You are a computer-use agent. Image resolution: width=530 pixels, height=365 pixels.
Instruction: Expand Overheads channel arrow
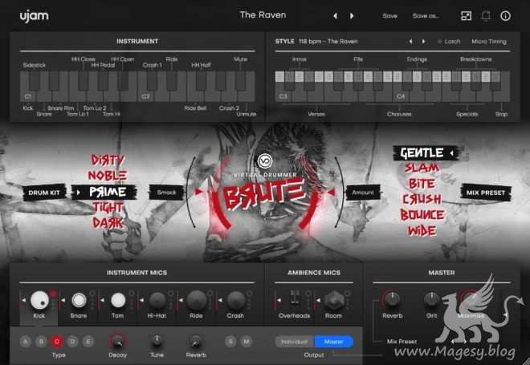pyautogui.click(x=279, y=300)
